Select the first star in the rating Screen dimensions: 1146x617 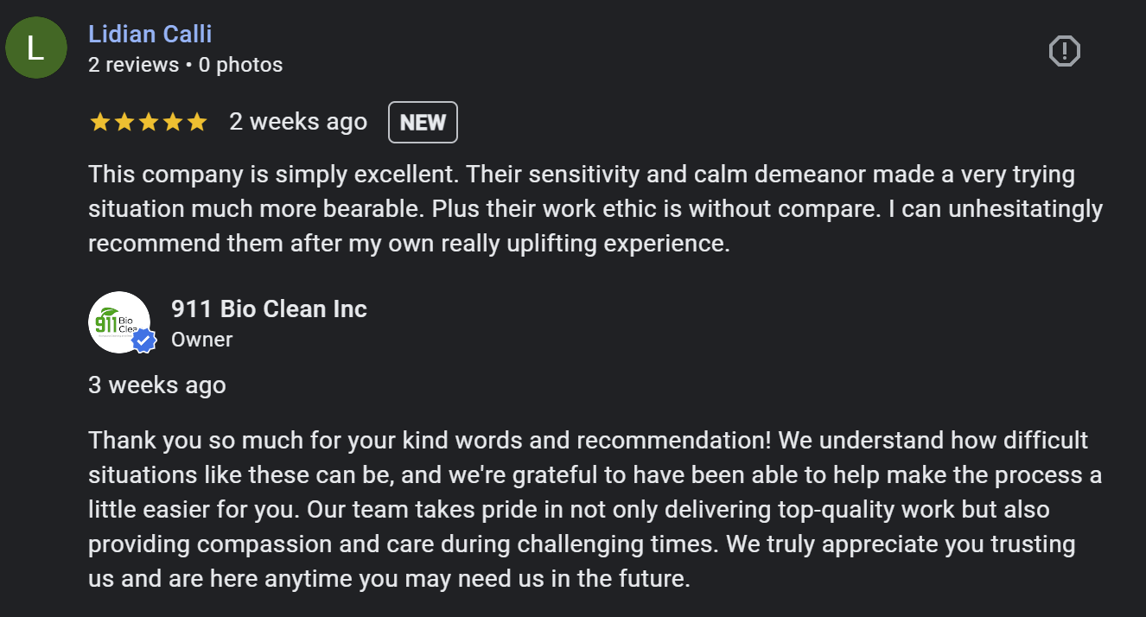[99, 122]
